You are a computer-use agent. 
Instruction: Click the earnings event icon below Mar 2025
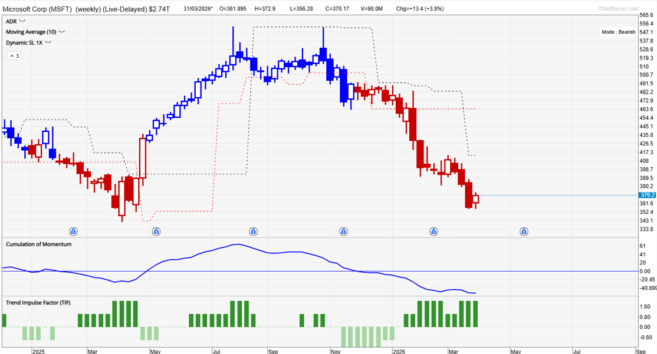[x=73, y=231]
